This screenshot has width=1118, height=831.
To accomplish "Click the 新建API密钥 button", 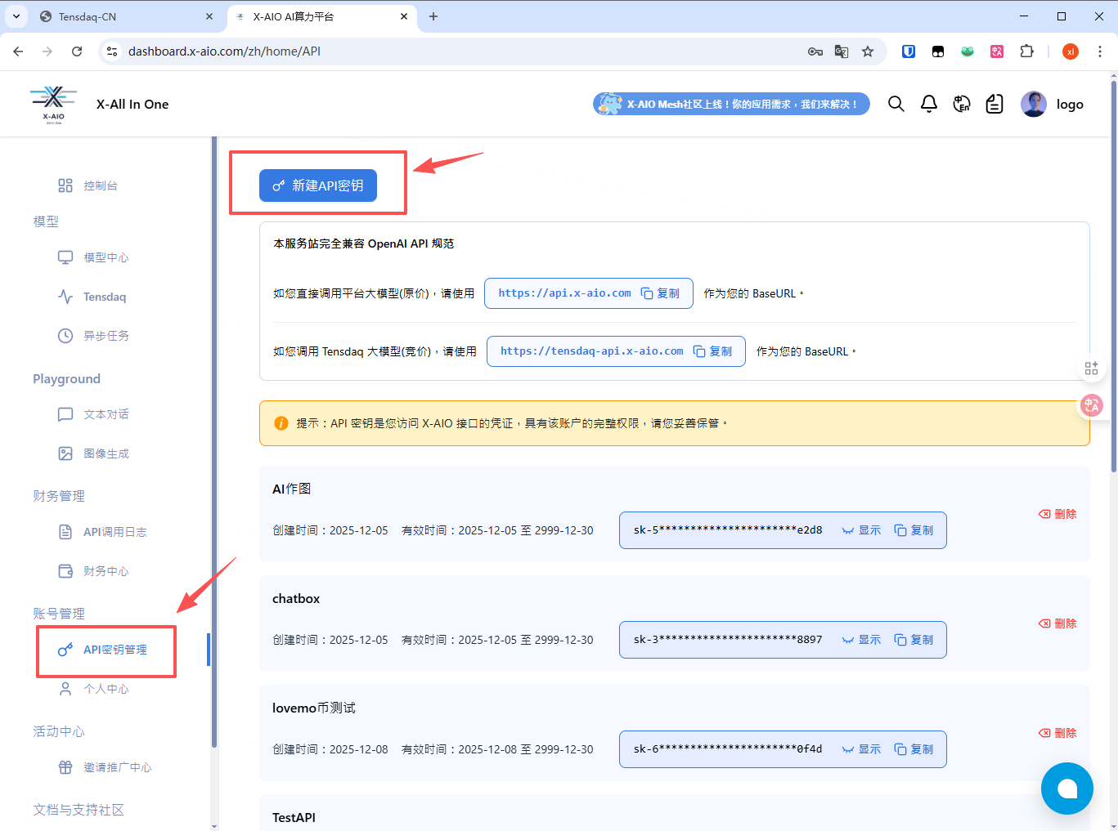I will click(x=318, y=185).
